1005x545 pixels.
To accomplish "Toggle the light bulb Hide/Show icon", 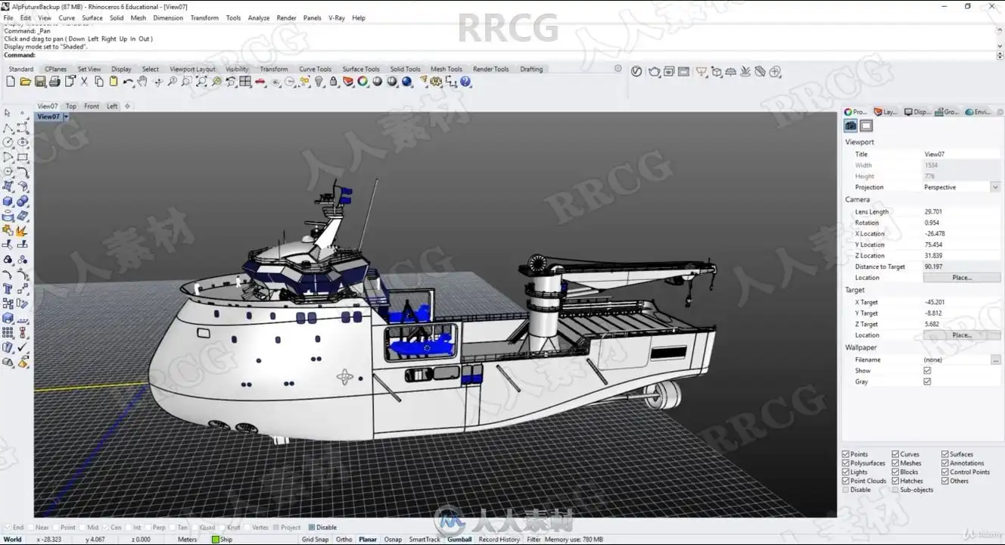I will pos(319,82).
